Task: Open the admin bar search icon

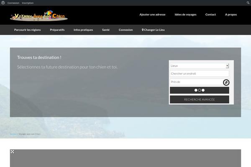Action: click(x=248, y=3)
